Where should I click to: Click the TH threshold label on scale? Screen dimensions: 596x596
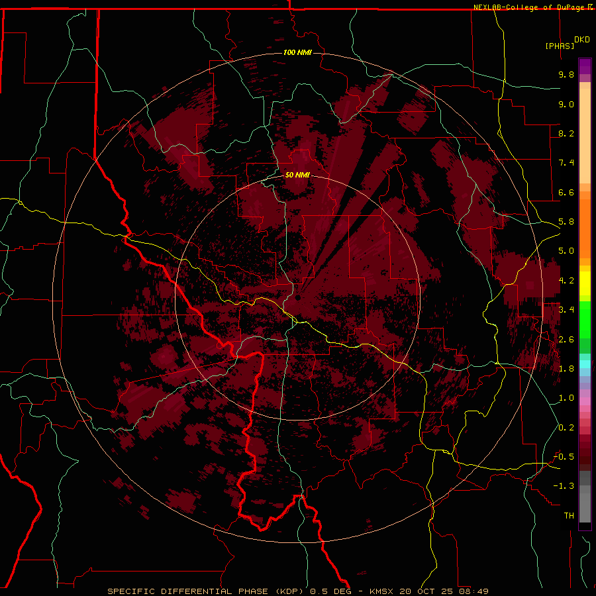coord(569,516)
